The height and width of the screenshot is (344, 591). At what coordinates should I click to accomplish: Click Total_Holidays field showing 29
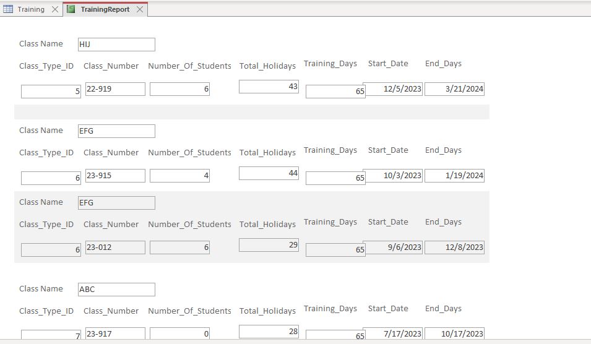(x=269, y=245)
